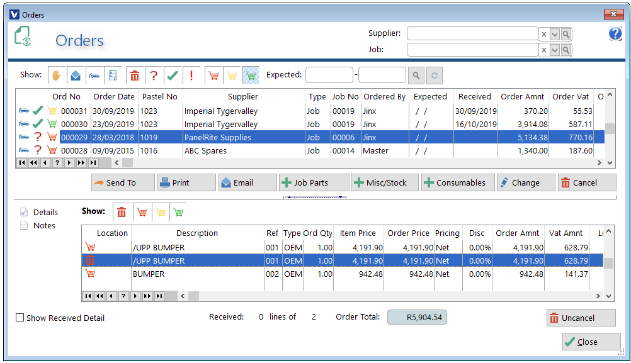Image resolution: width=631 pixels, height=363 pixels.
Task: Toggle trash filter in the line items Show bar
Action: click(x=122, y=212)
